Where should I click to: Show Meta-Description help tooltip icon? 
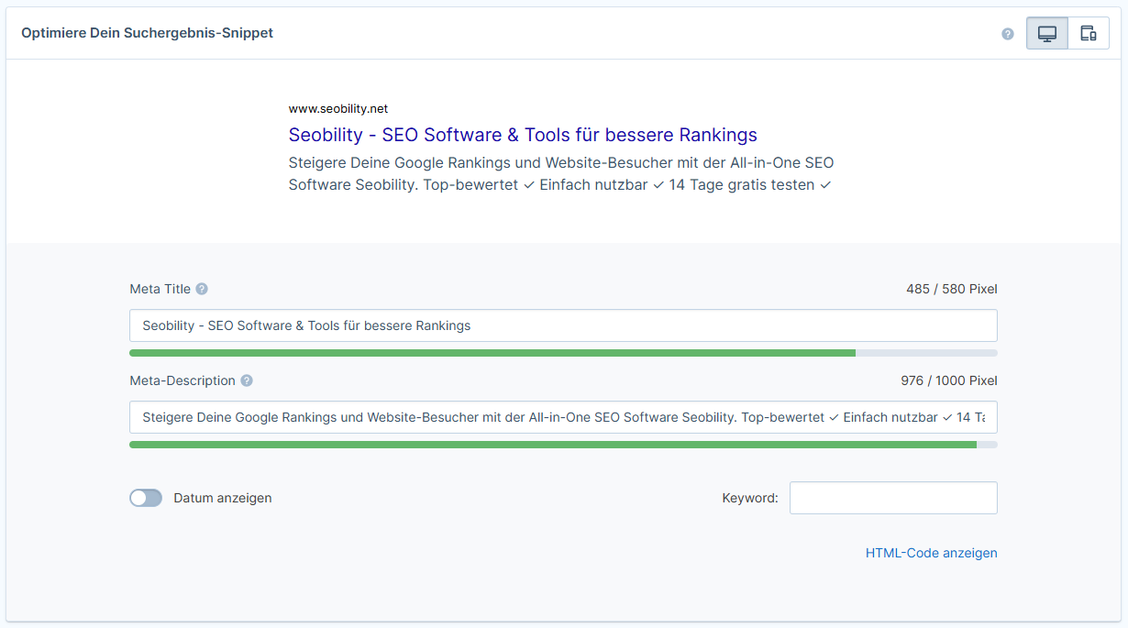click(x=247, y=380)
